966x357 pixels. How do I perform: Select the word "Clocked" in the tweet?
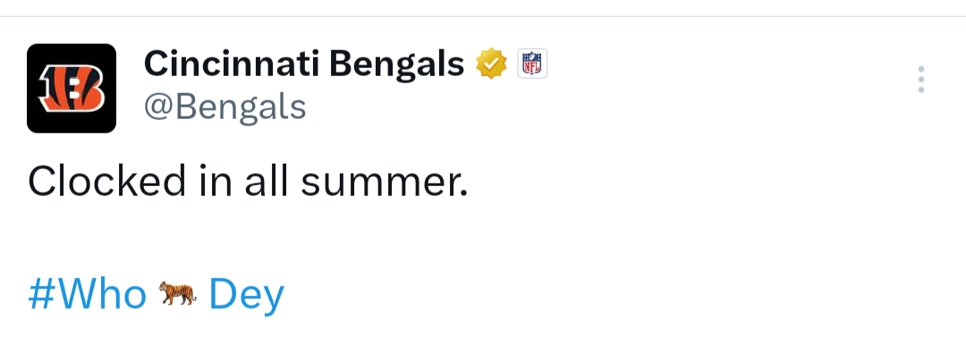coord(106,183)
